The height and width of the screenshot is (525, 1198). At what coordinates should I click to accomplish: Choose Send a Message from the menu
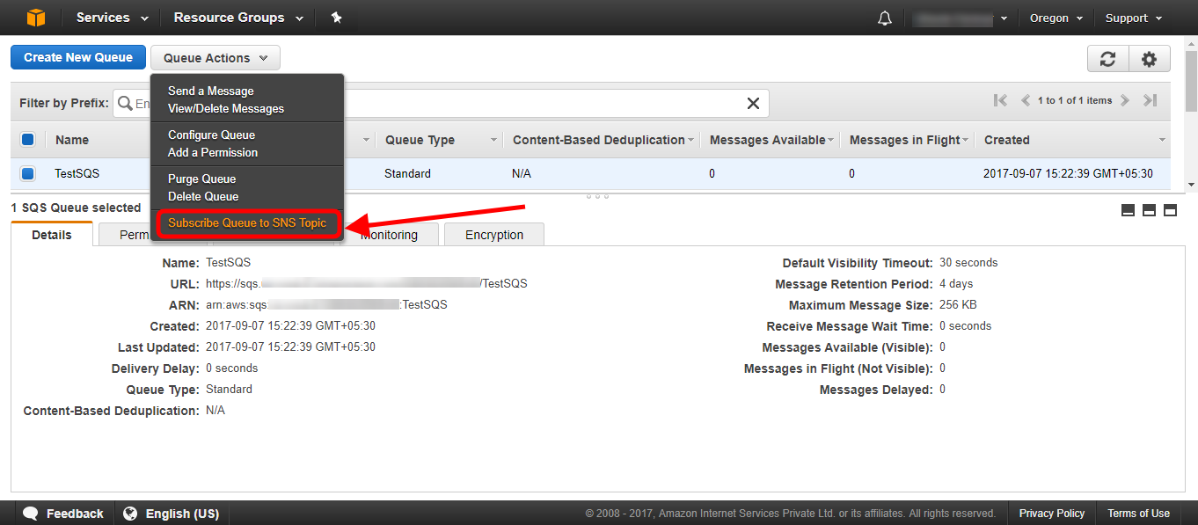pos(211,91)
